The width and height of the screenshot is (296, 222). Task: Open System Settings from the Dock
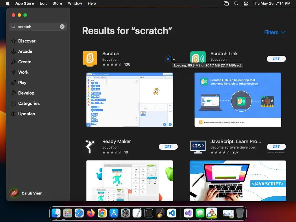pyautogui.click(x=125, y=213)
